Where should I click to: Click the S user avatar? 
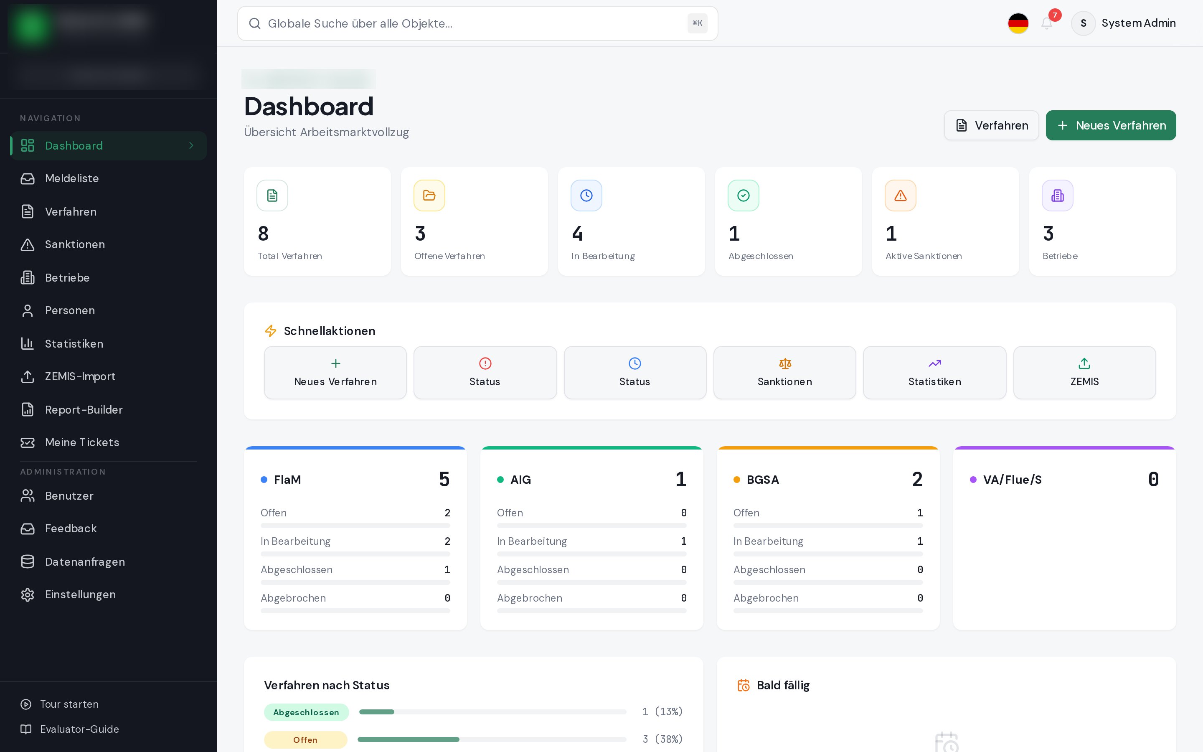click(x=1083, y=23)
